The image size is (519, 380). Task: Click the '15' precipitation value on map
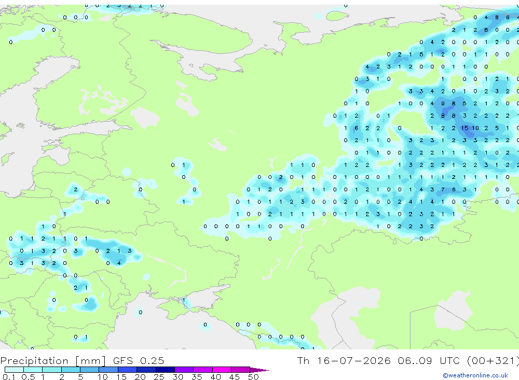click(x=465, y=128)
